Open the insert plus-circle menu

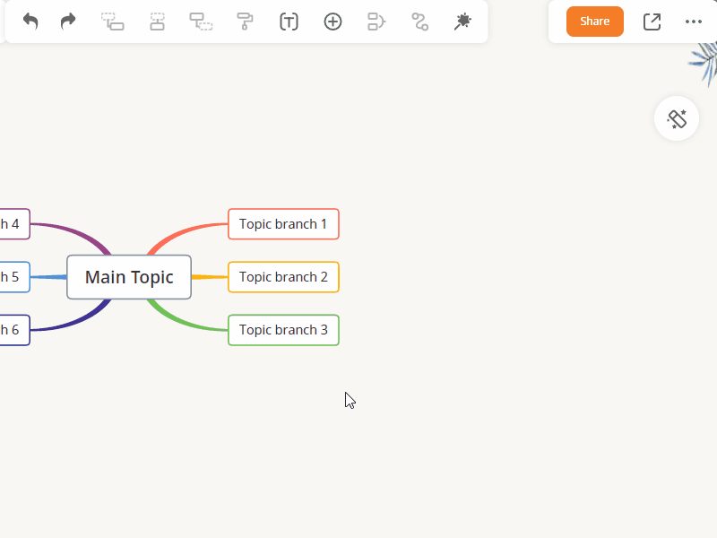[333, 22]
